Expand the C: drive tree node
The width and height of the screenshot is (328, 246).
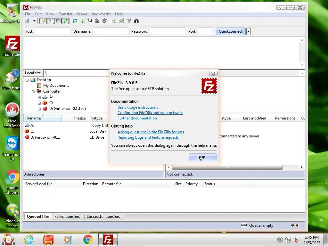[39, 103]
